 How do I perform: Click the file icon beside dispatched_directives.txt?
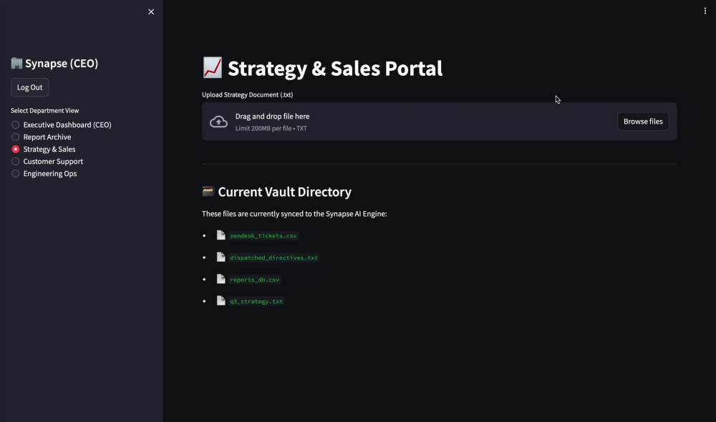click(221, 257)
